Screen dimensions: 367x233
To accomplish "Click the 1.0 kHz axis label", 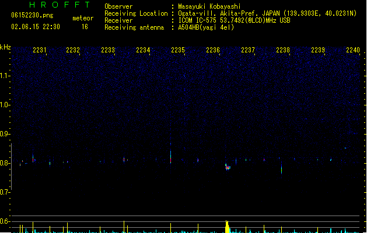I will [x=5, y=105].
